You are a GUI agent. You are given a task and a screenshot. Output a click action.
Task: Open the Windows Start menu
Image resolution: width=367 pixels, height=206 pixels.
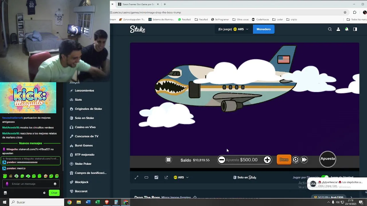tap(4, 202)
